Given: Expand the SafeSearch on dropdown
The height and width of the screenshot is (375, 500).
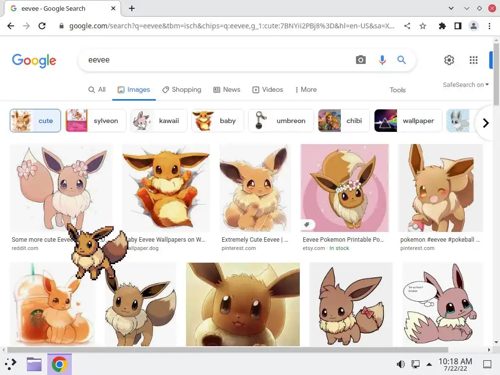Looking at the screenshot, I should tap(465, 85).
